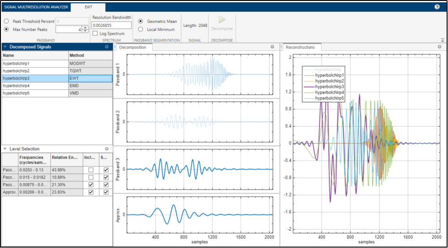Image resolution: width=448 pixels, height=248 pixels.
Task: Increase Max Number Peaks using spinner arrows
Action: click(x=85, y=27)
